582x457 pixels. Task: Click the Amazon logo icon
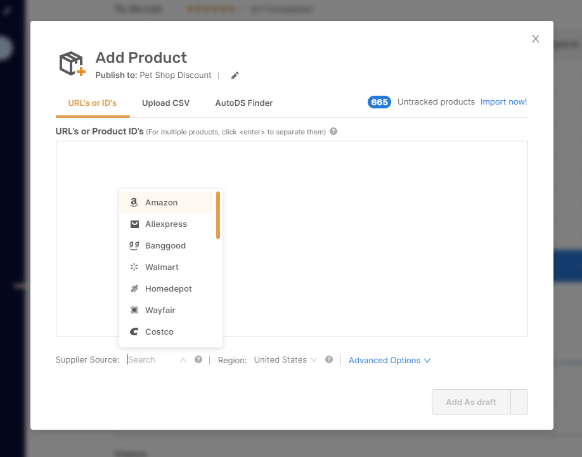(134, 202)
